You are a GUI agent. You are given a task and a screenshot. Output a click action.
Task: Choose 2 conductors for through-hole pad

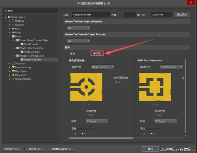click(73, 133)
